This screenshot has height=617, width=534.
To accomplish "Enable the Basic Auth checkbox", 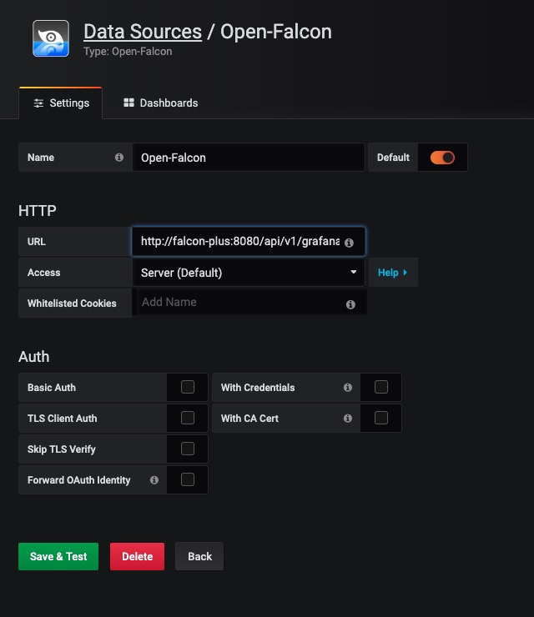I will 188,387.
